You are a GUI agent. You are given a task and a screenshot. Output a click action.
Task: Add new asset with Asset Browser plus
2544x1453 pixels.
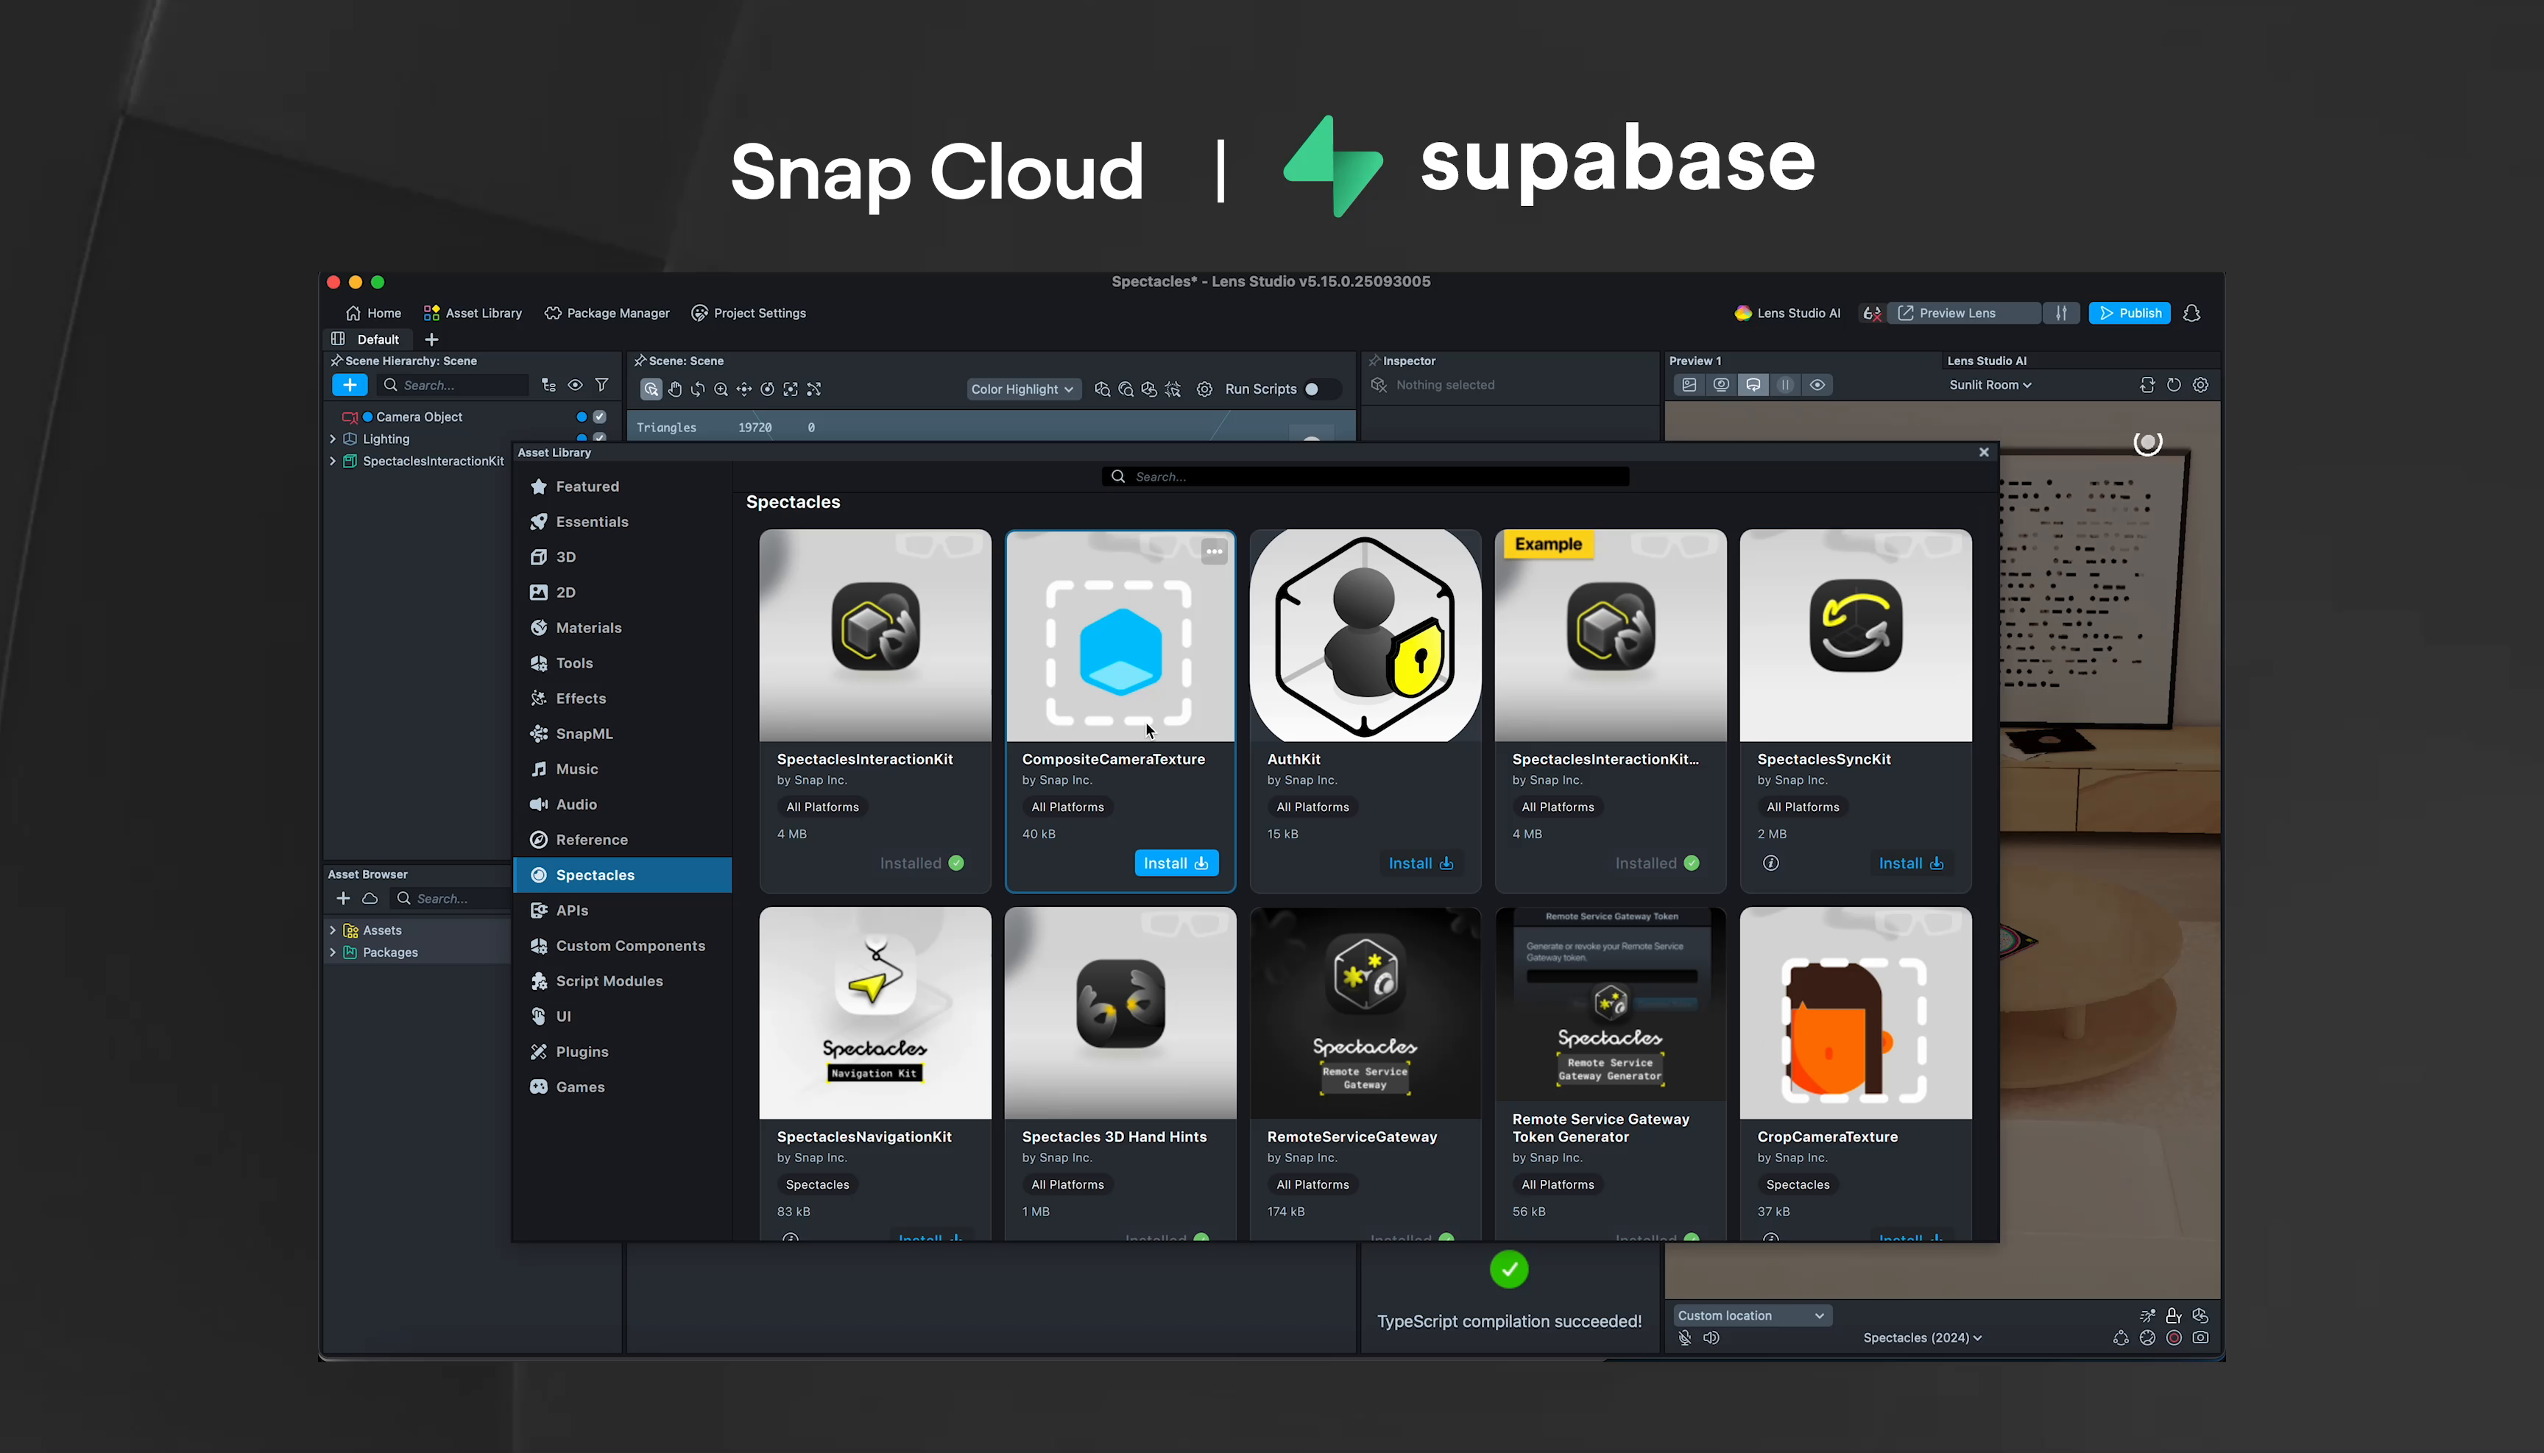pyautogui.click(x=343, y=898)
